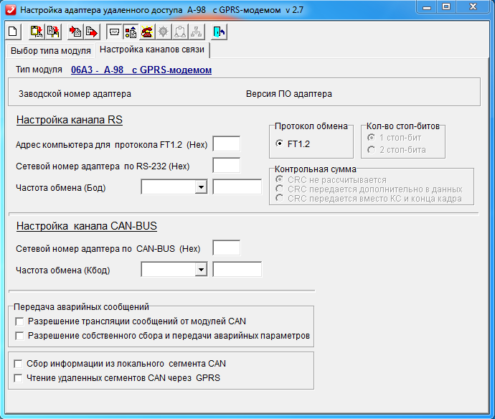Click the red telephone modem icon
The image size is (495, 419).
(147, 32)
